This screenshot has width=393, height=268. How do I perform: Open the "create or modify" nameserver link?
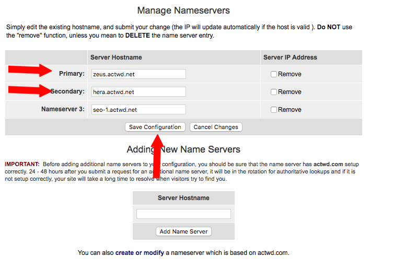[x=140, y=253]
